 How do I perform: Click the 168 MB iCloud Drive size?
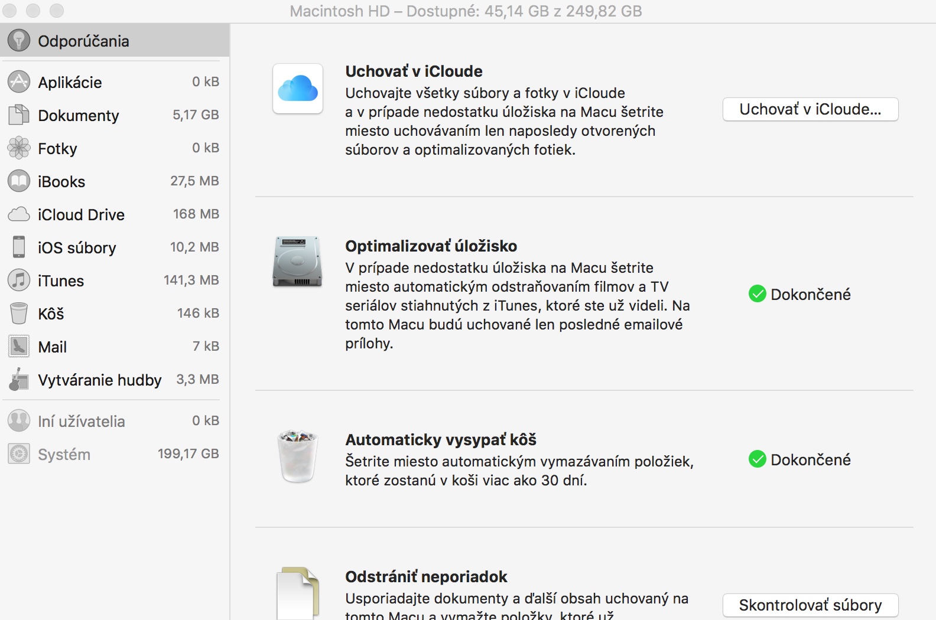click(x=196, y=214)
